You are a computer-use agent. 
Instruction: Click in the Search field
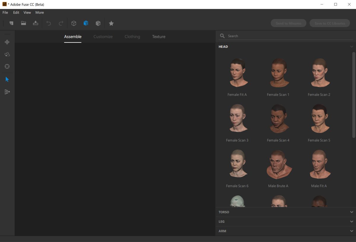tap(286, 36)
